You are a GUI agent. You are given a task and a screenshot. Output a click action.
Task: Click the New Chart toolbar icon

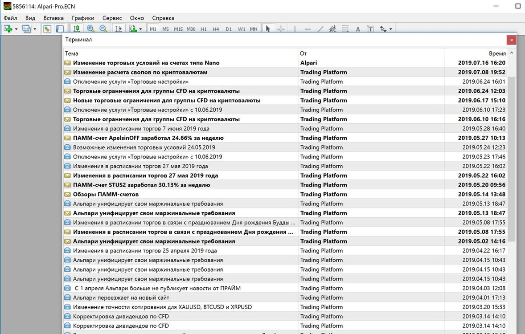[x=8, y=29]
